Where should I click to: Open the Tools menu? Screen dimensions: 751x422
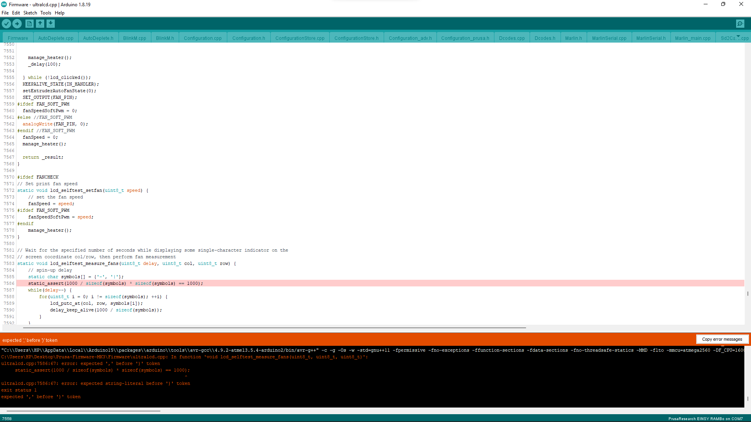click(46, 13)
